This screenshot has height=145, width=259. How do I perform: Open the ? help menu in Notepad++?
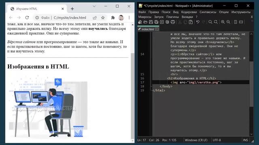[x=197, y=17]
